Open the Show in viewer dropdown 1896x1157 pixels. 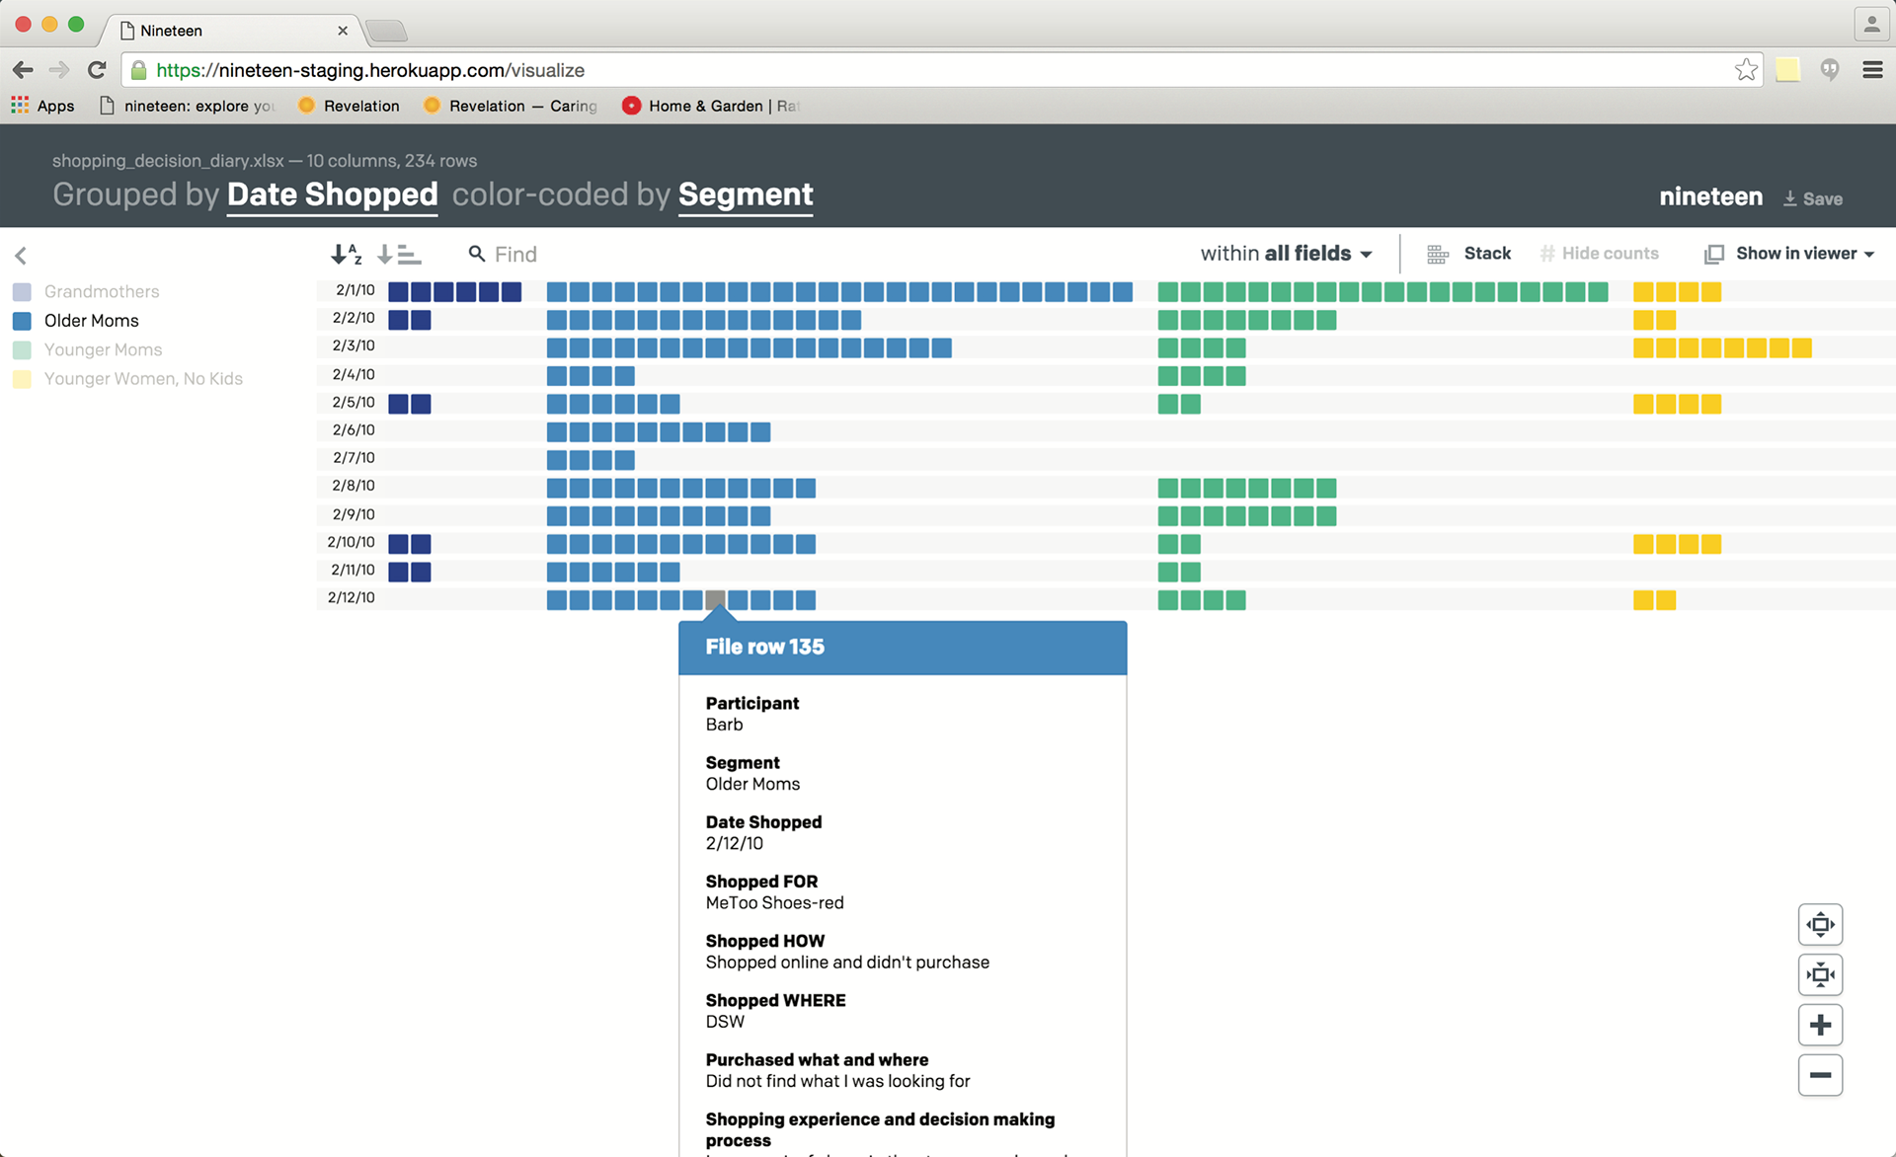point(1789,254)
